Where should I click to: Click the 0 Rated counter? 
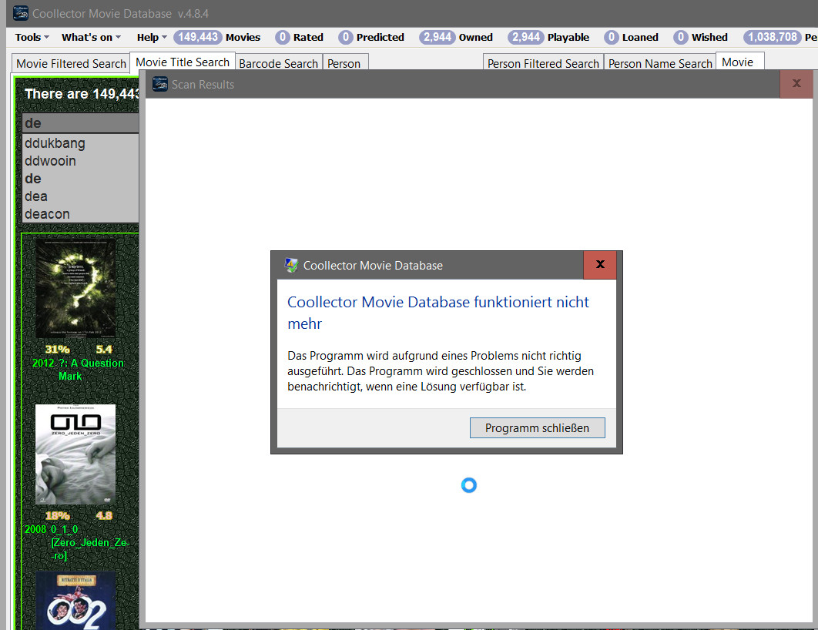point(300,37)
